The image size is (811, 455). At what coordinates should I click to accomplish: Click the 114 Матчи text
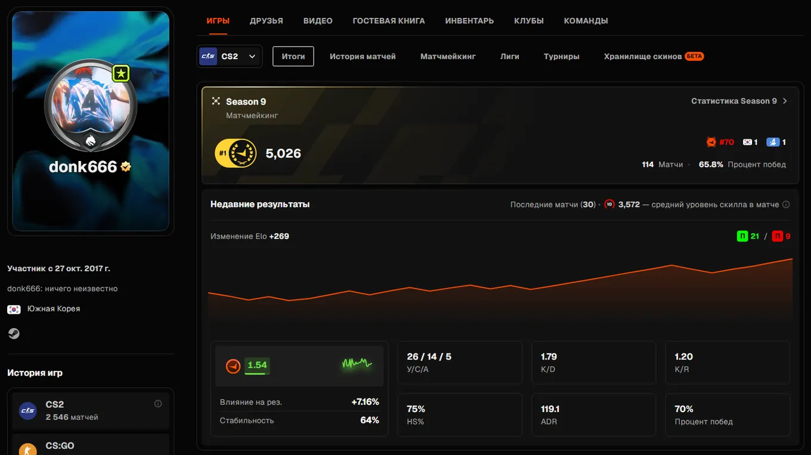click(662, 164)
